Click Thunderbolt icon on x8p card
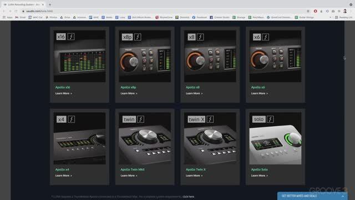The width and height of the screenshot is (355, 200). click(138, 37)
